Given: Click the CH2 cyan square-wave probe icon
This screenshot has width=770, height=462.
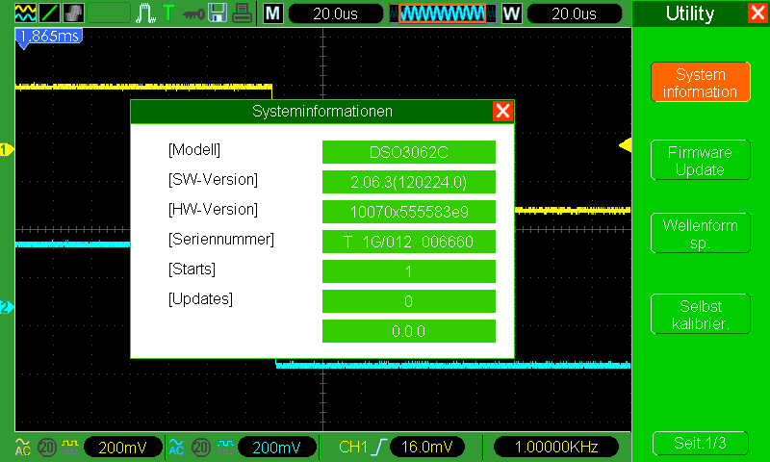Looking at the screenshot, I should [x=226, y=447].
